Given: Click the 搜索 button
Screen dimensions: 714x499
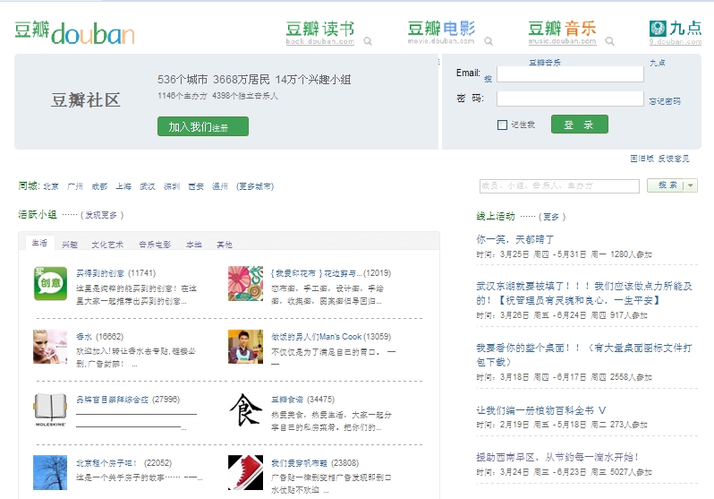Looking at the screenshot, I should [x=667, y=185].
